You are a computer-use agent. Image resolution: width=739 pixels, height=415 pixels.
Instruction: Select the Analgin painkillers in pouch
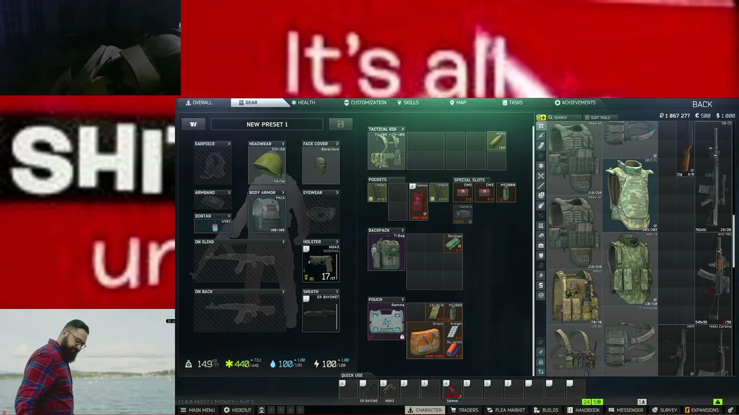pyautogui.click(x=453, y=331)
